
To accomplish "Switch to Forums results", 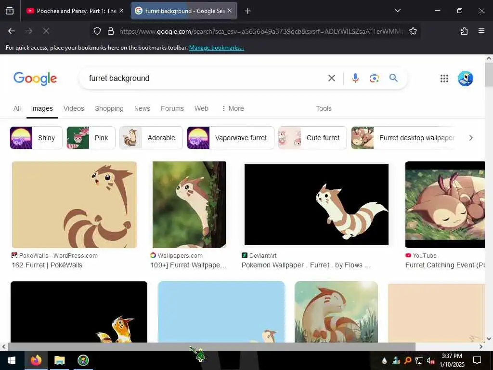I will click(172, 108).
